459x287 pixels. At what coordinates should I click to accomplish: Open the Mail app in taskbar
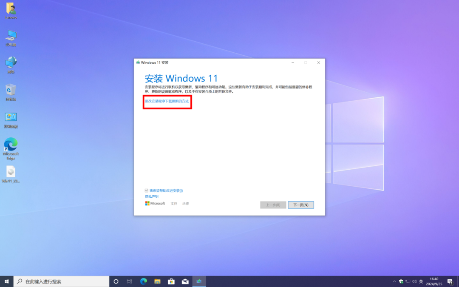185,281
